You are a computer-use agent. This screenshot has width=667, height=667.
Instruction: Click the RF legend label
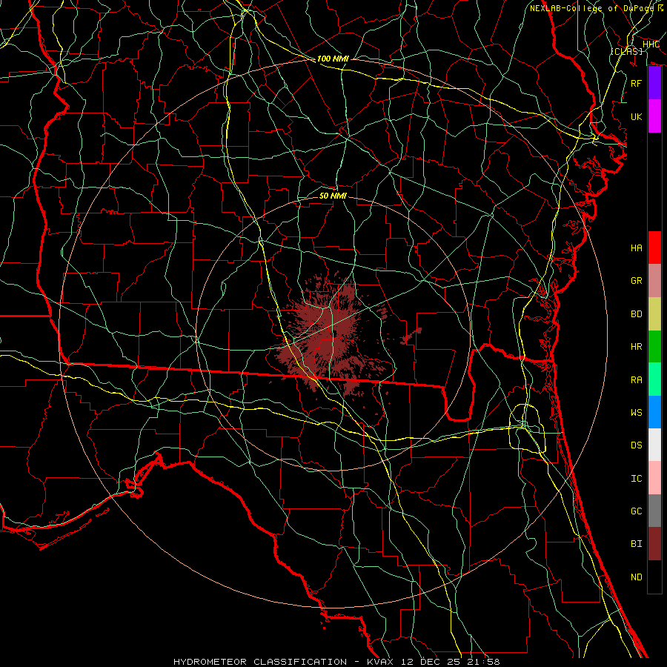coord(637,83)
